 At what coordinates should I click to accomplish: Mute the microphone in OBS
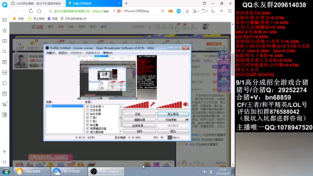click(x=153, y=104)
